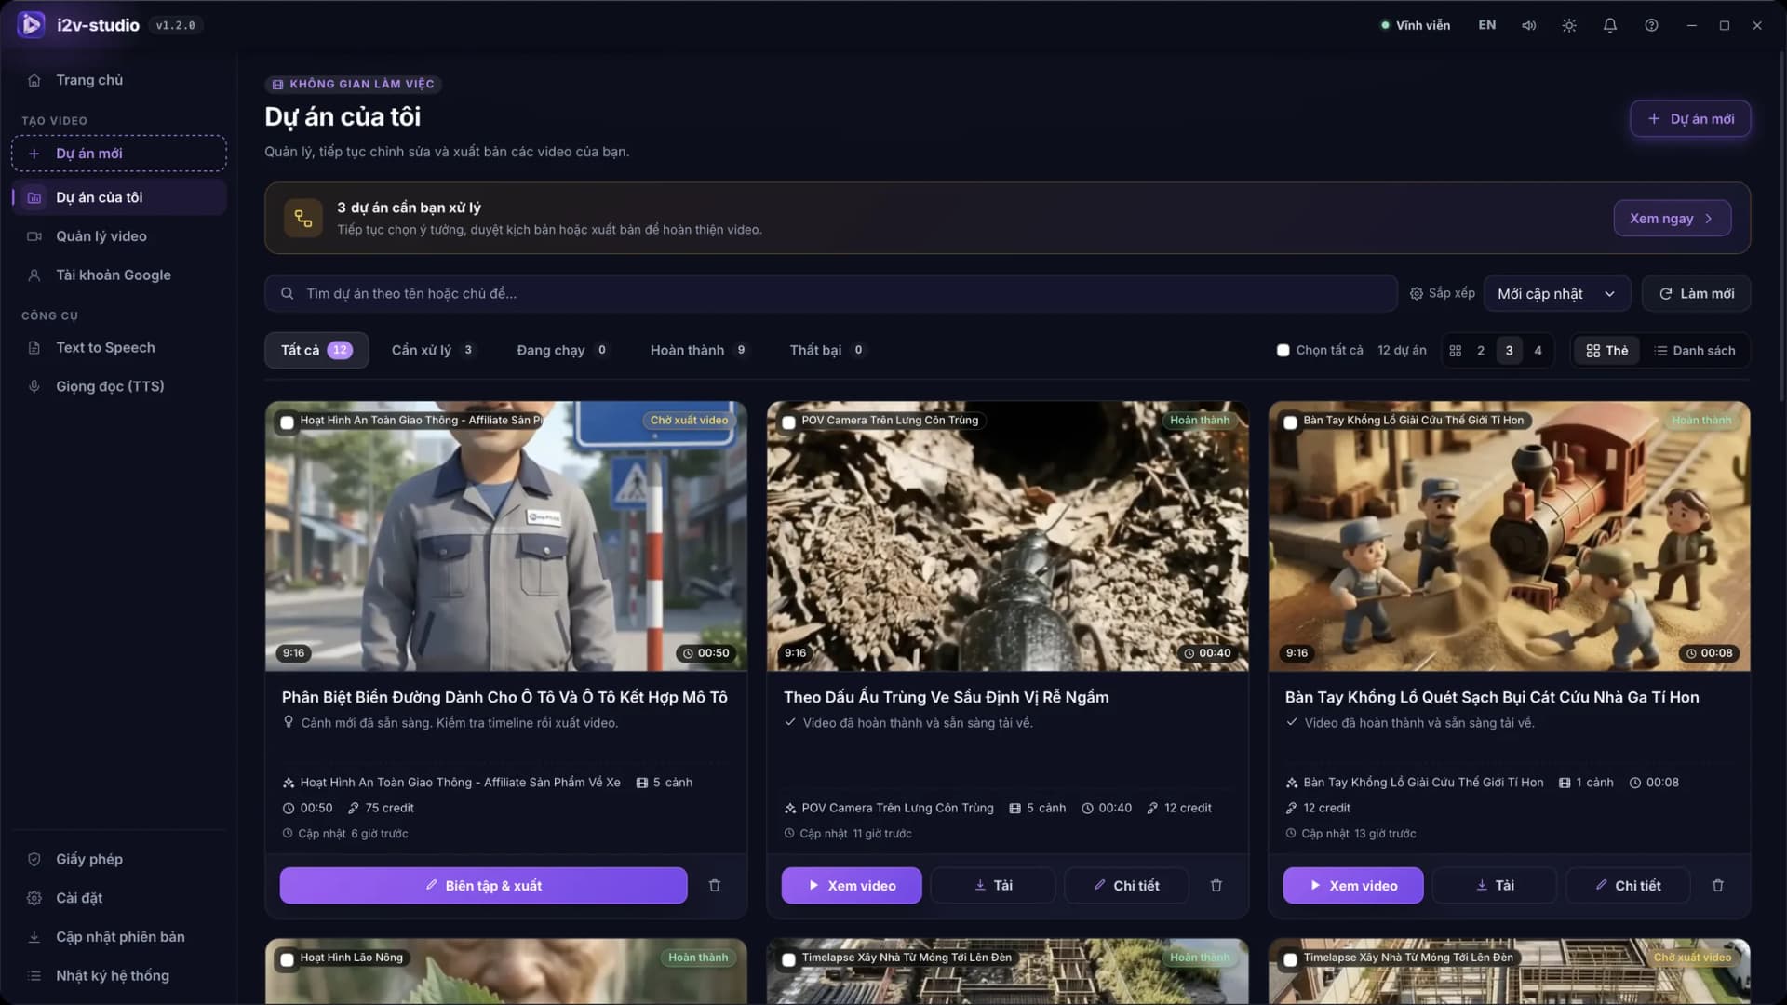Filter by Thất bại tab

(x=826, y=350)
